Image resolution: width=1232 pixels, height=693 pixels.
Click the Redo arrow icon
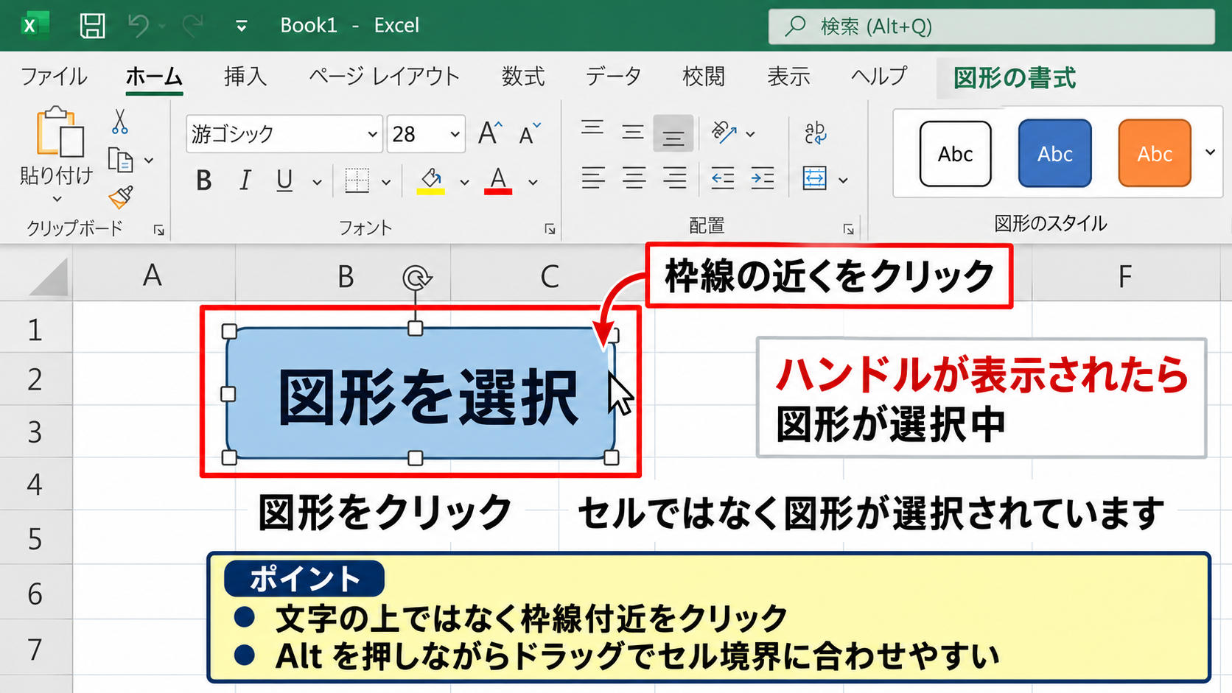[x=193, y=26]
